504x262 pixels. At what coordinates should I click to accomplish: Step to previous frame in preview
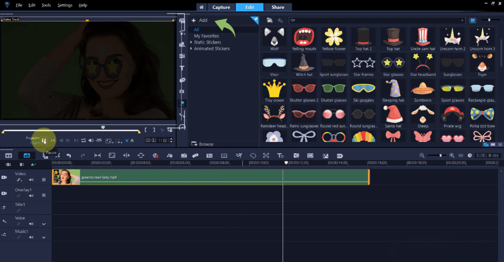(x=61, y=140)
